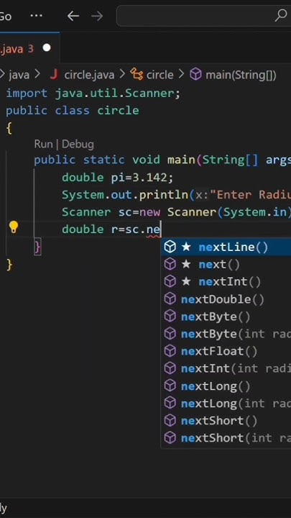The width and height of the screenshot is (291, 518).
Task: Click the Scanner sc=new Scanner line
Action: click(x=177, y=212)
